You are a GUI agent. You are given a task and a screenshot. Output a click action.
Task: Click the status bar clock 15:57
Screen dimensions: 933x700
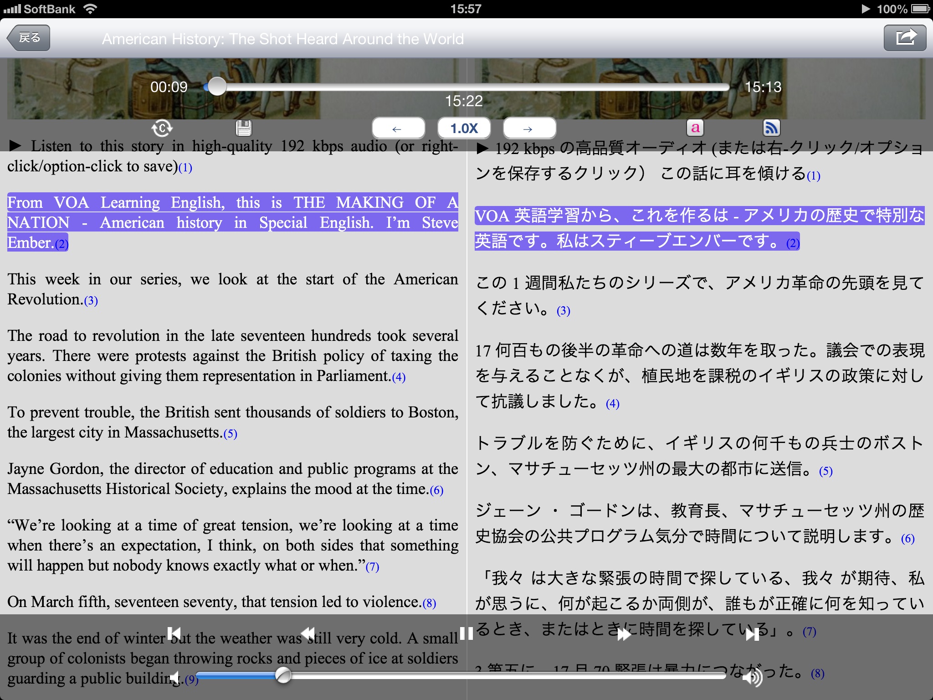[466, 9]
